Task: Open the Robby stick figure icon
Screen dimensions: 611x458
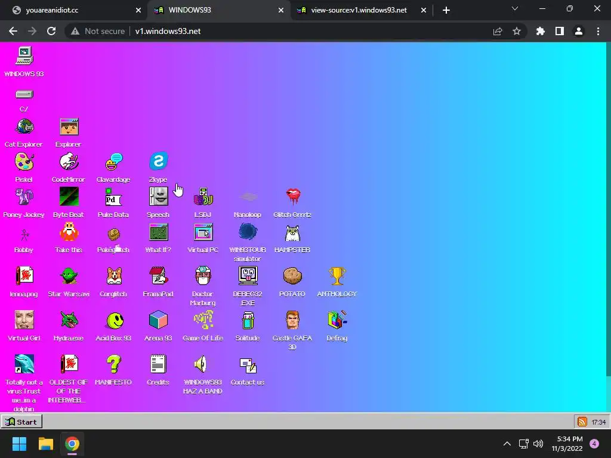Action: click(24, 235)
